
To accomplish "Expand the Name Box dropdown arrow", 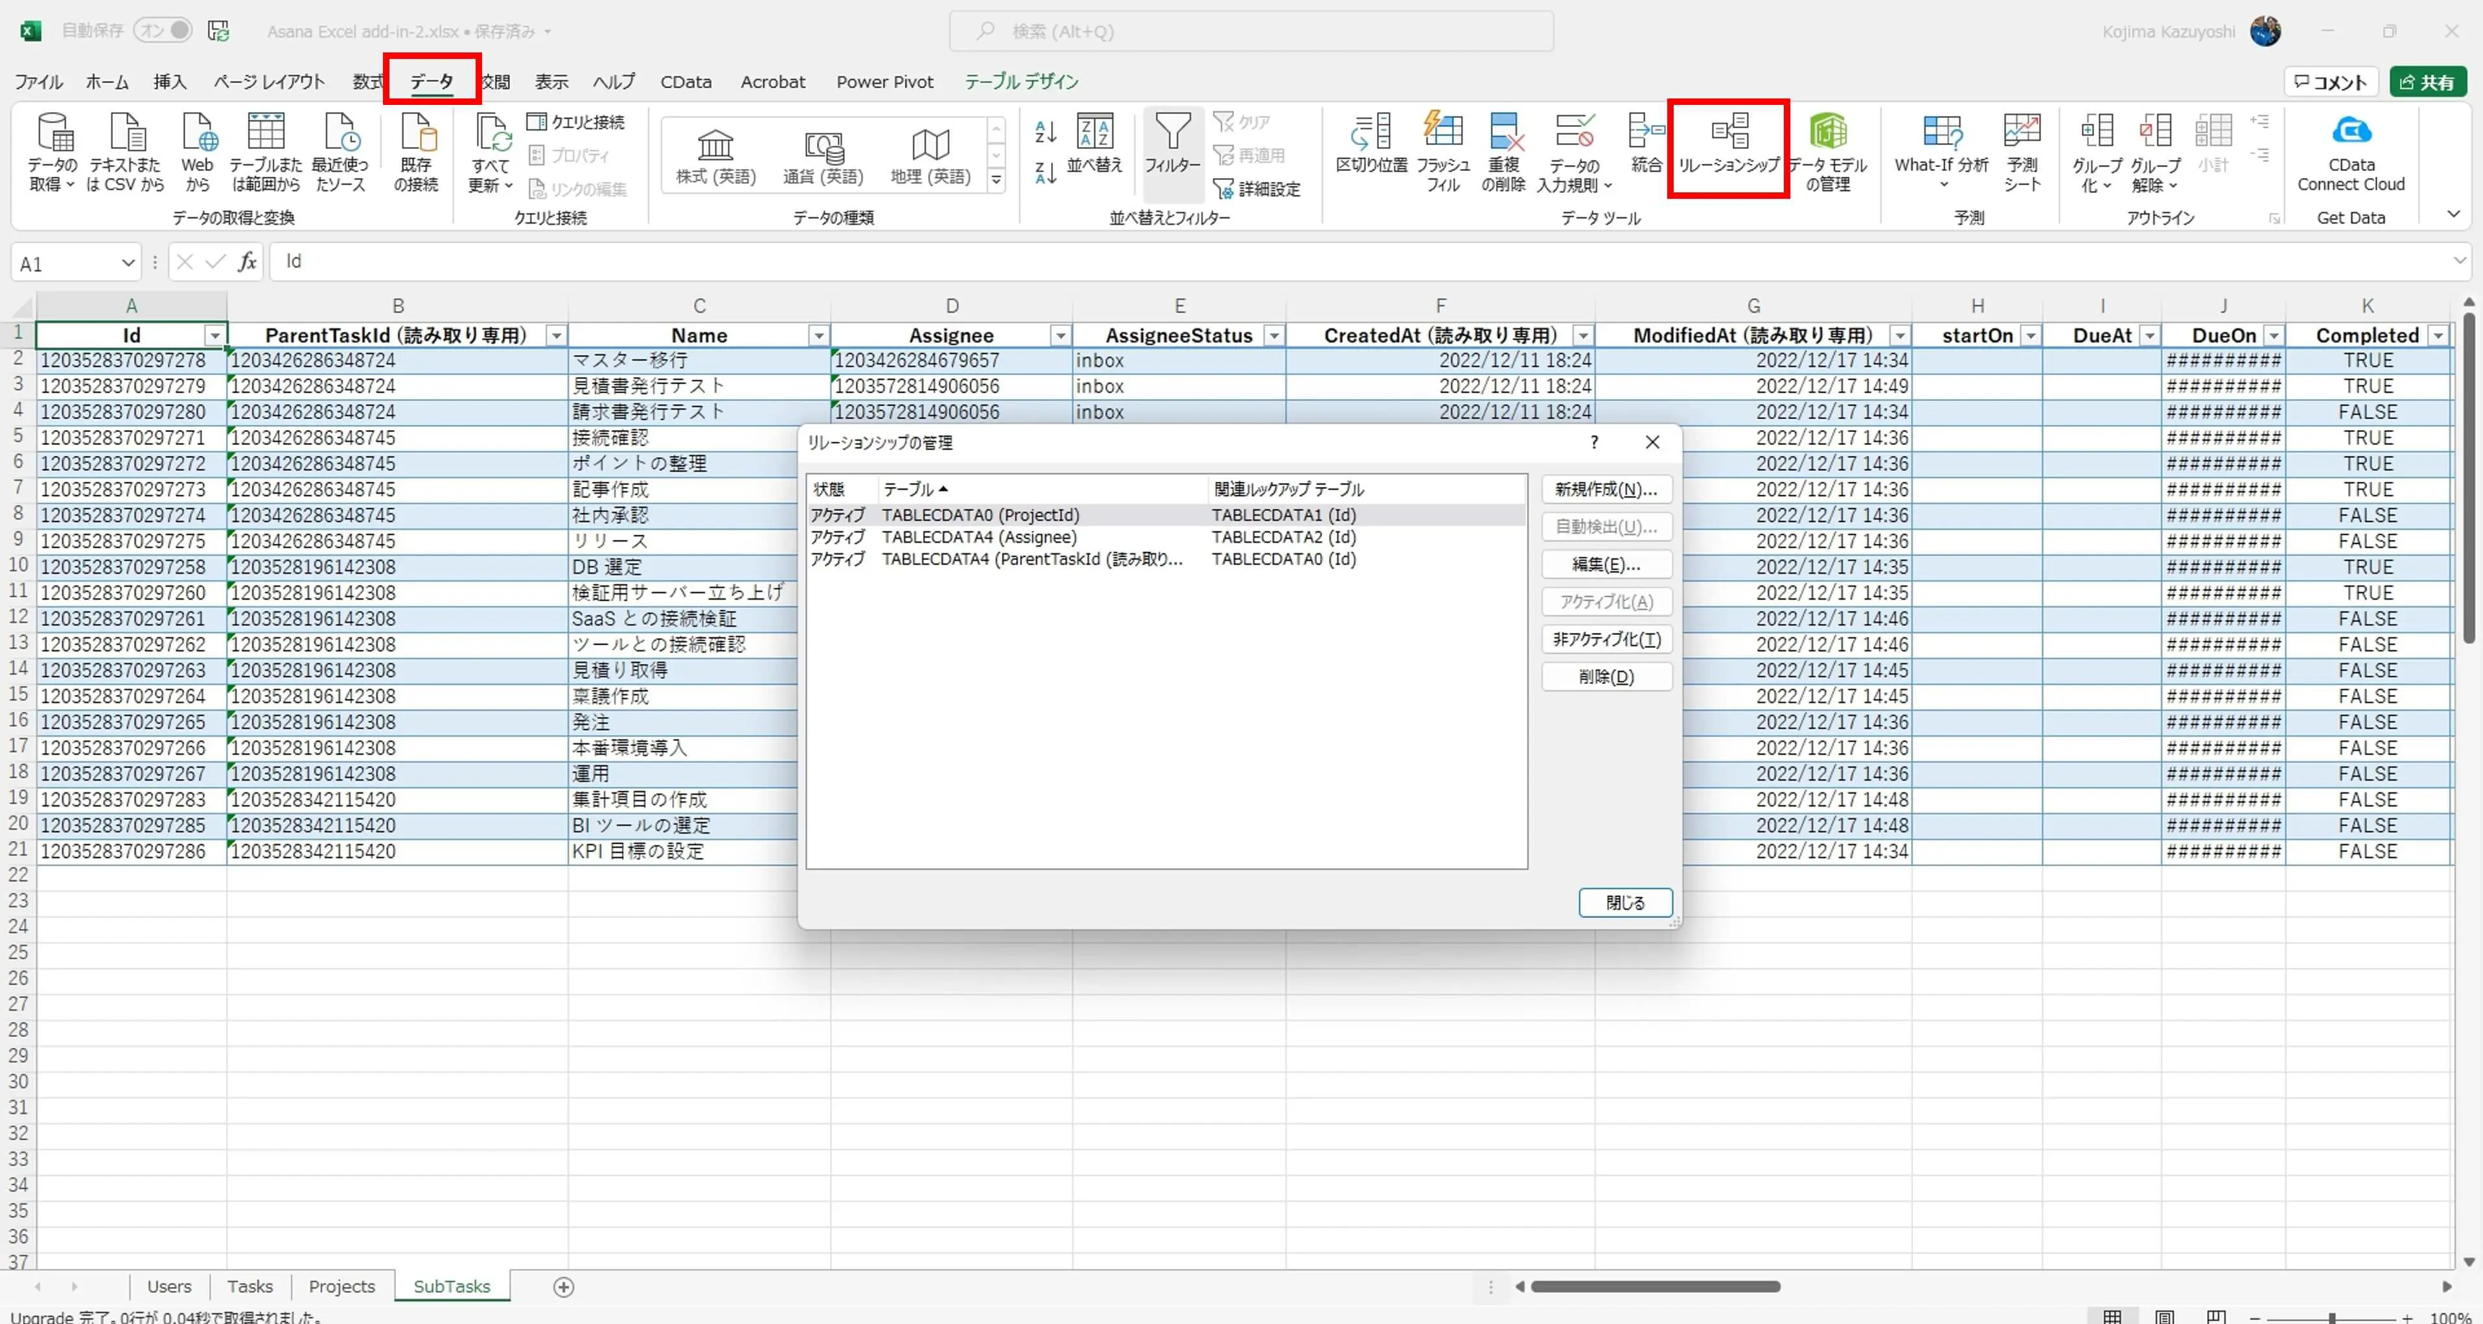I will point(128,263).
